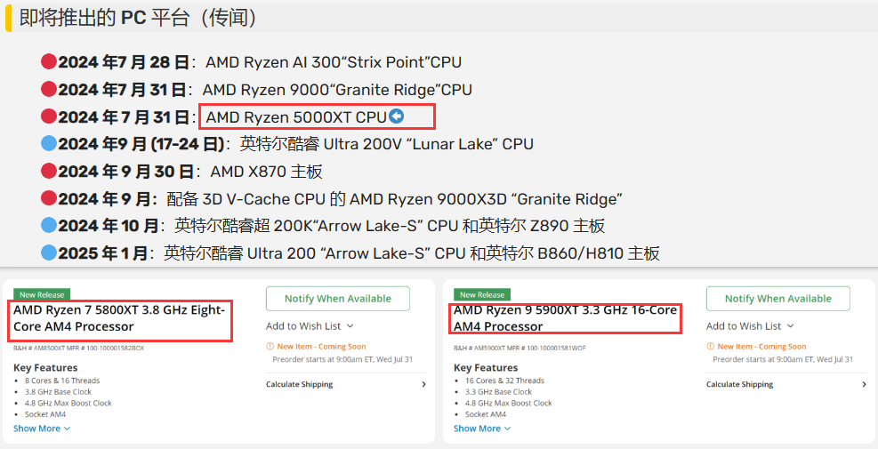Click 4.8 GHz Max Boost Clock on 5800XT card
Screen dimensions: 878x449
coord(68,403)
